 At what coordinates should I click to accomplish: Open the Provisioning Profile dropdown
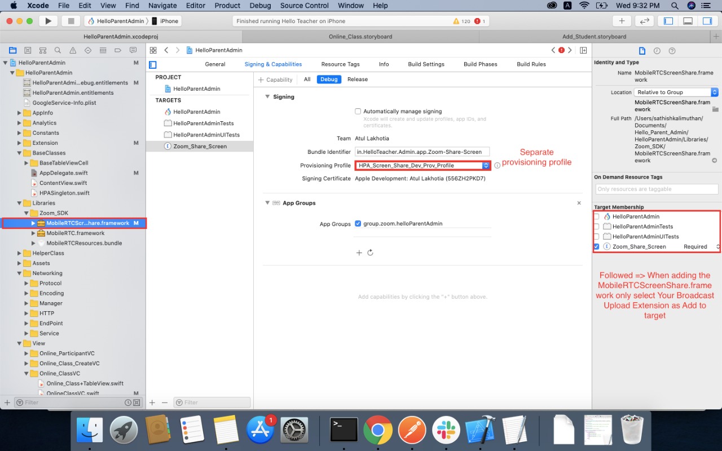(x=422, y=166)
